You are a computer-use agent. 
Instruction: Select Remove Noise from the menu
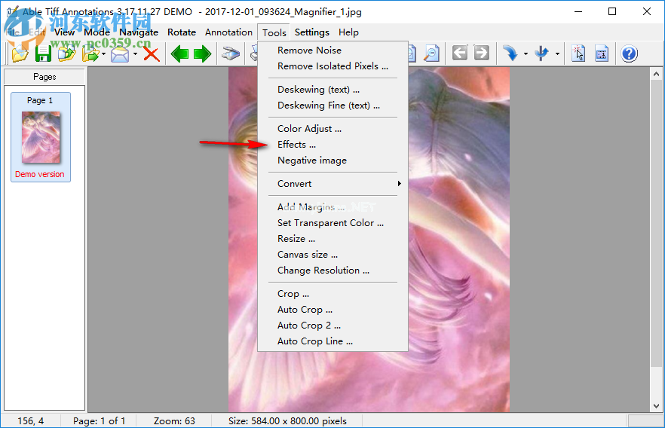tap(309, 50)
